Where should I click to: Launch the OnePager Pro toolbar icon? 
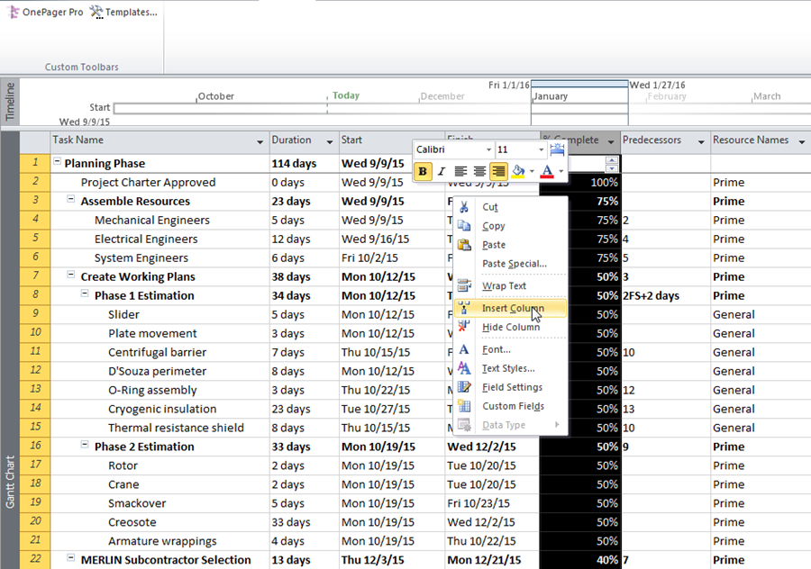point(13,13)
